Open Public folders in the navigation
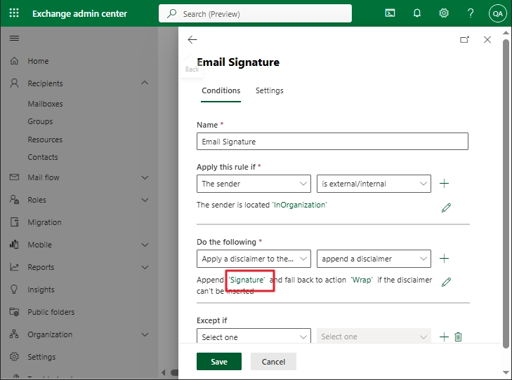This screenshot has height=380, width=512. (x=51, y=312)
